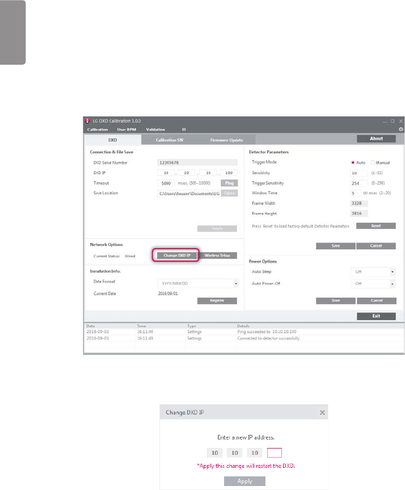Viewport: 405px width, 490px height.
Task: Expand the Auto Sleep dropdown
Action: (x=392, y=272)
